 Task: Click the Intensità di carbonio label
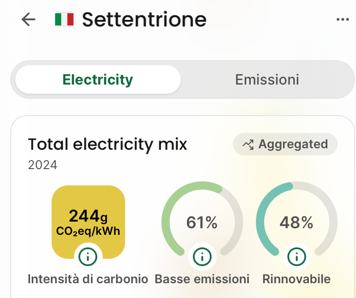coord(88,279)
